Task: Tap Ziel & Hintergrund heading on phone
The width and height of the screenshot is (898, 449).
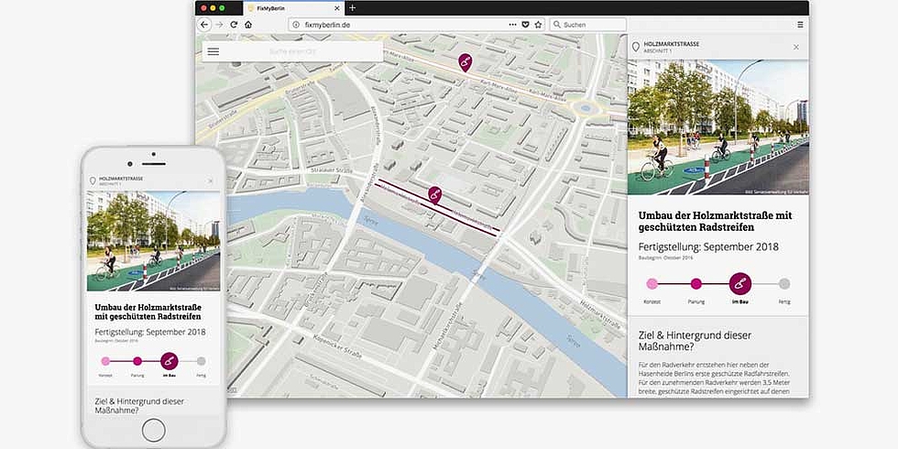Action: point(139,406)
